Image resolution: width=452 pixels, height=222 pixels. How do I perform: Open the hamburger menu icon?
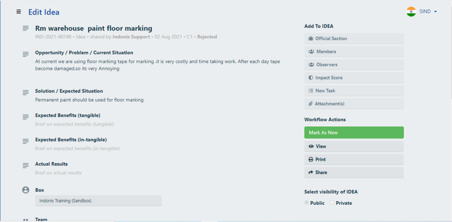coord(19,11)
